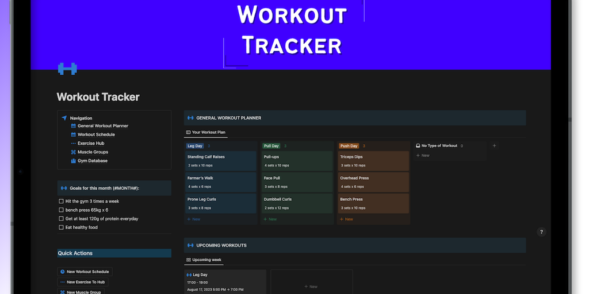Screen dimensions: 589x294
Task: Click the inbox icon beside No Type of Workout
Action: point(418,146)
